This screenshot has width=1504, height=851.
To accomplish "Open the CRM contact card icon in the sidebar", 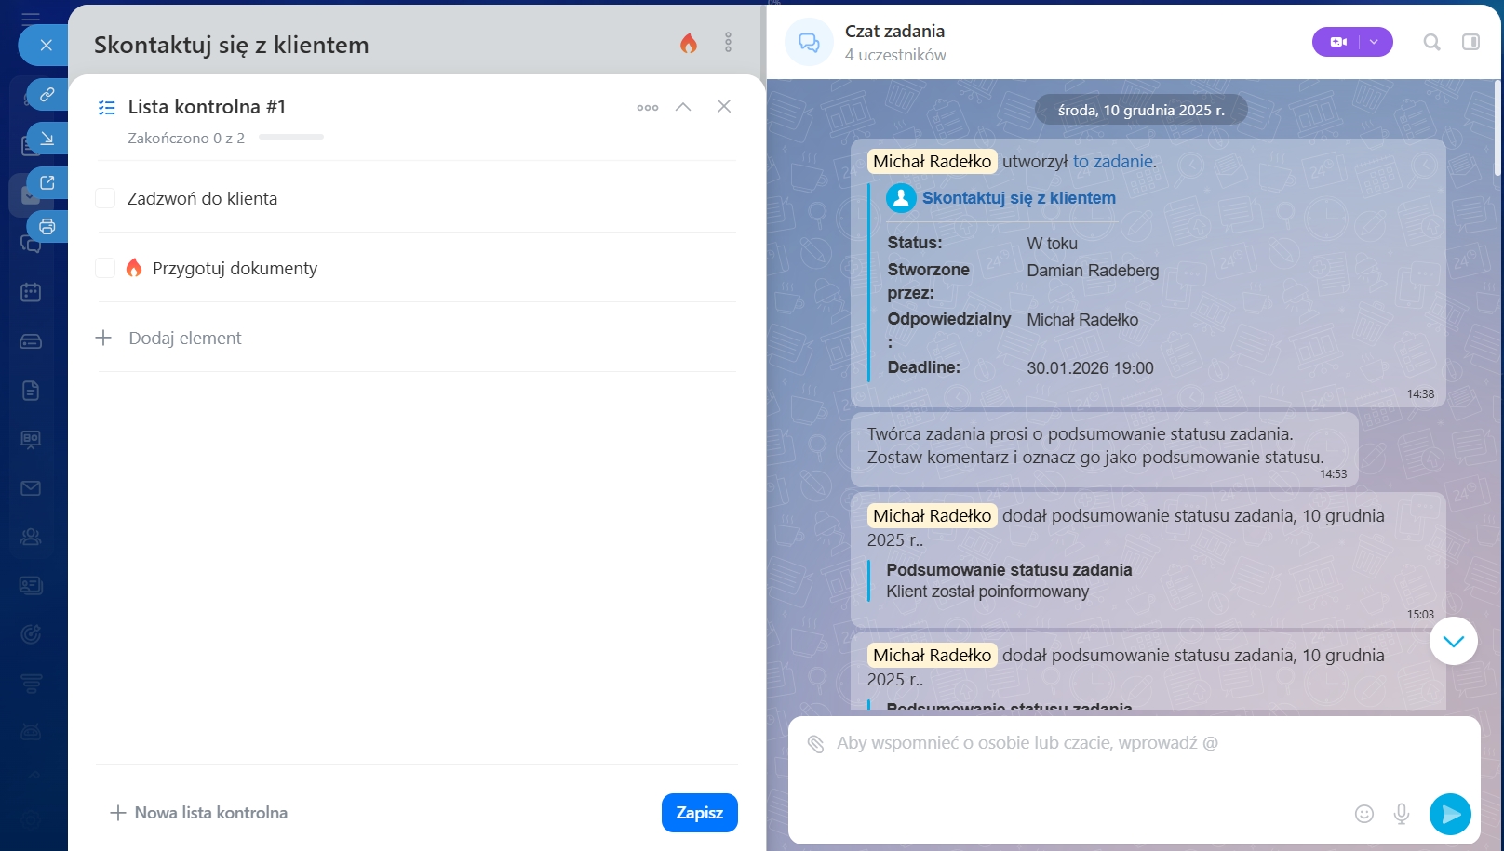I will (31, 585).
